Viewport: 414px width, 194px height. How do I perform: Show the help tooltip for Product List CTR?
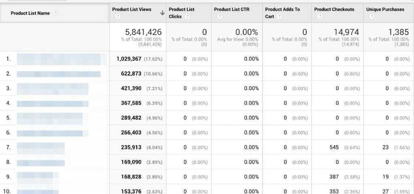click(220, 17)
